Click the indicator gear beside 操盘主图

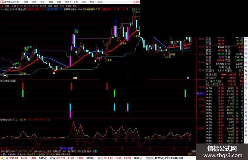pyautogui.click(x=17, y=9)
